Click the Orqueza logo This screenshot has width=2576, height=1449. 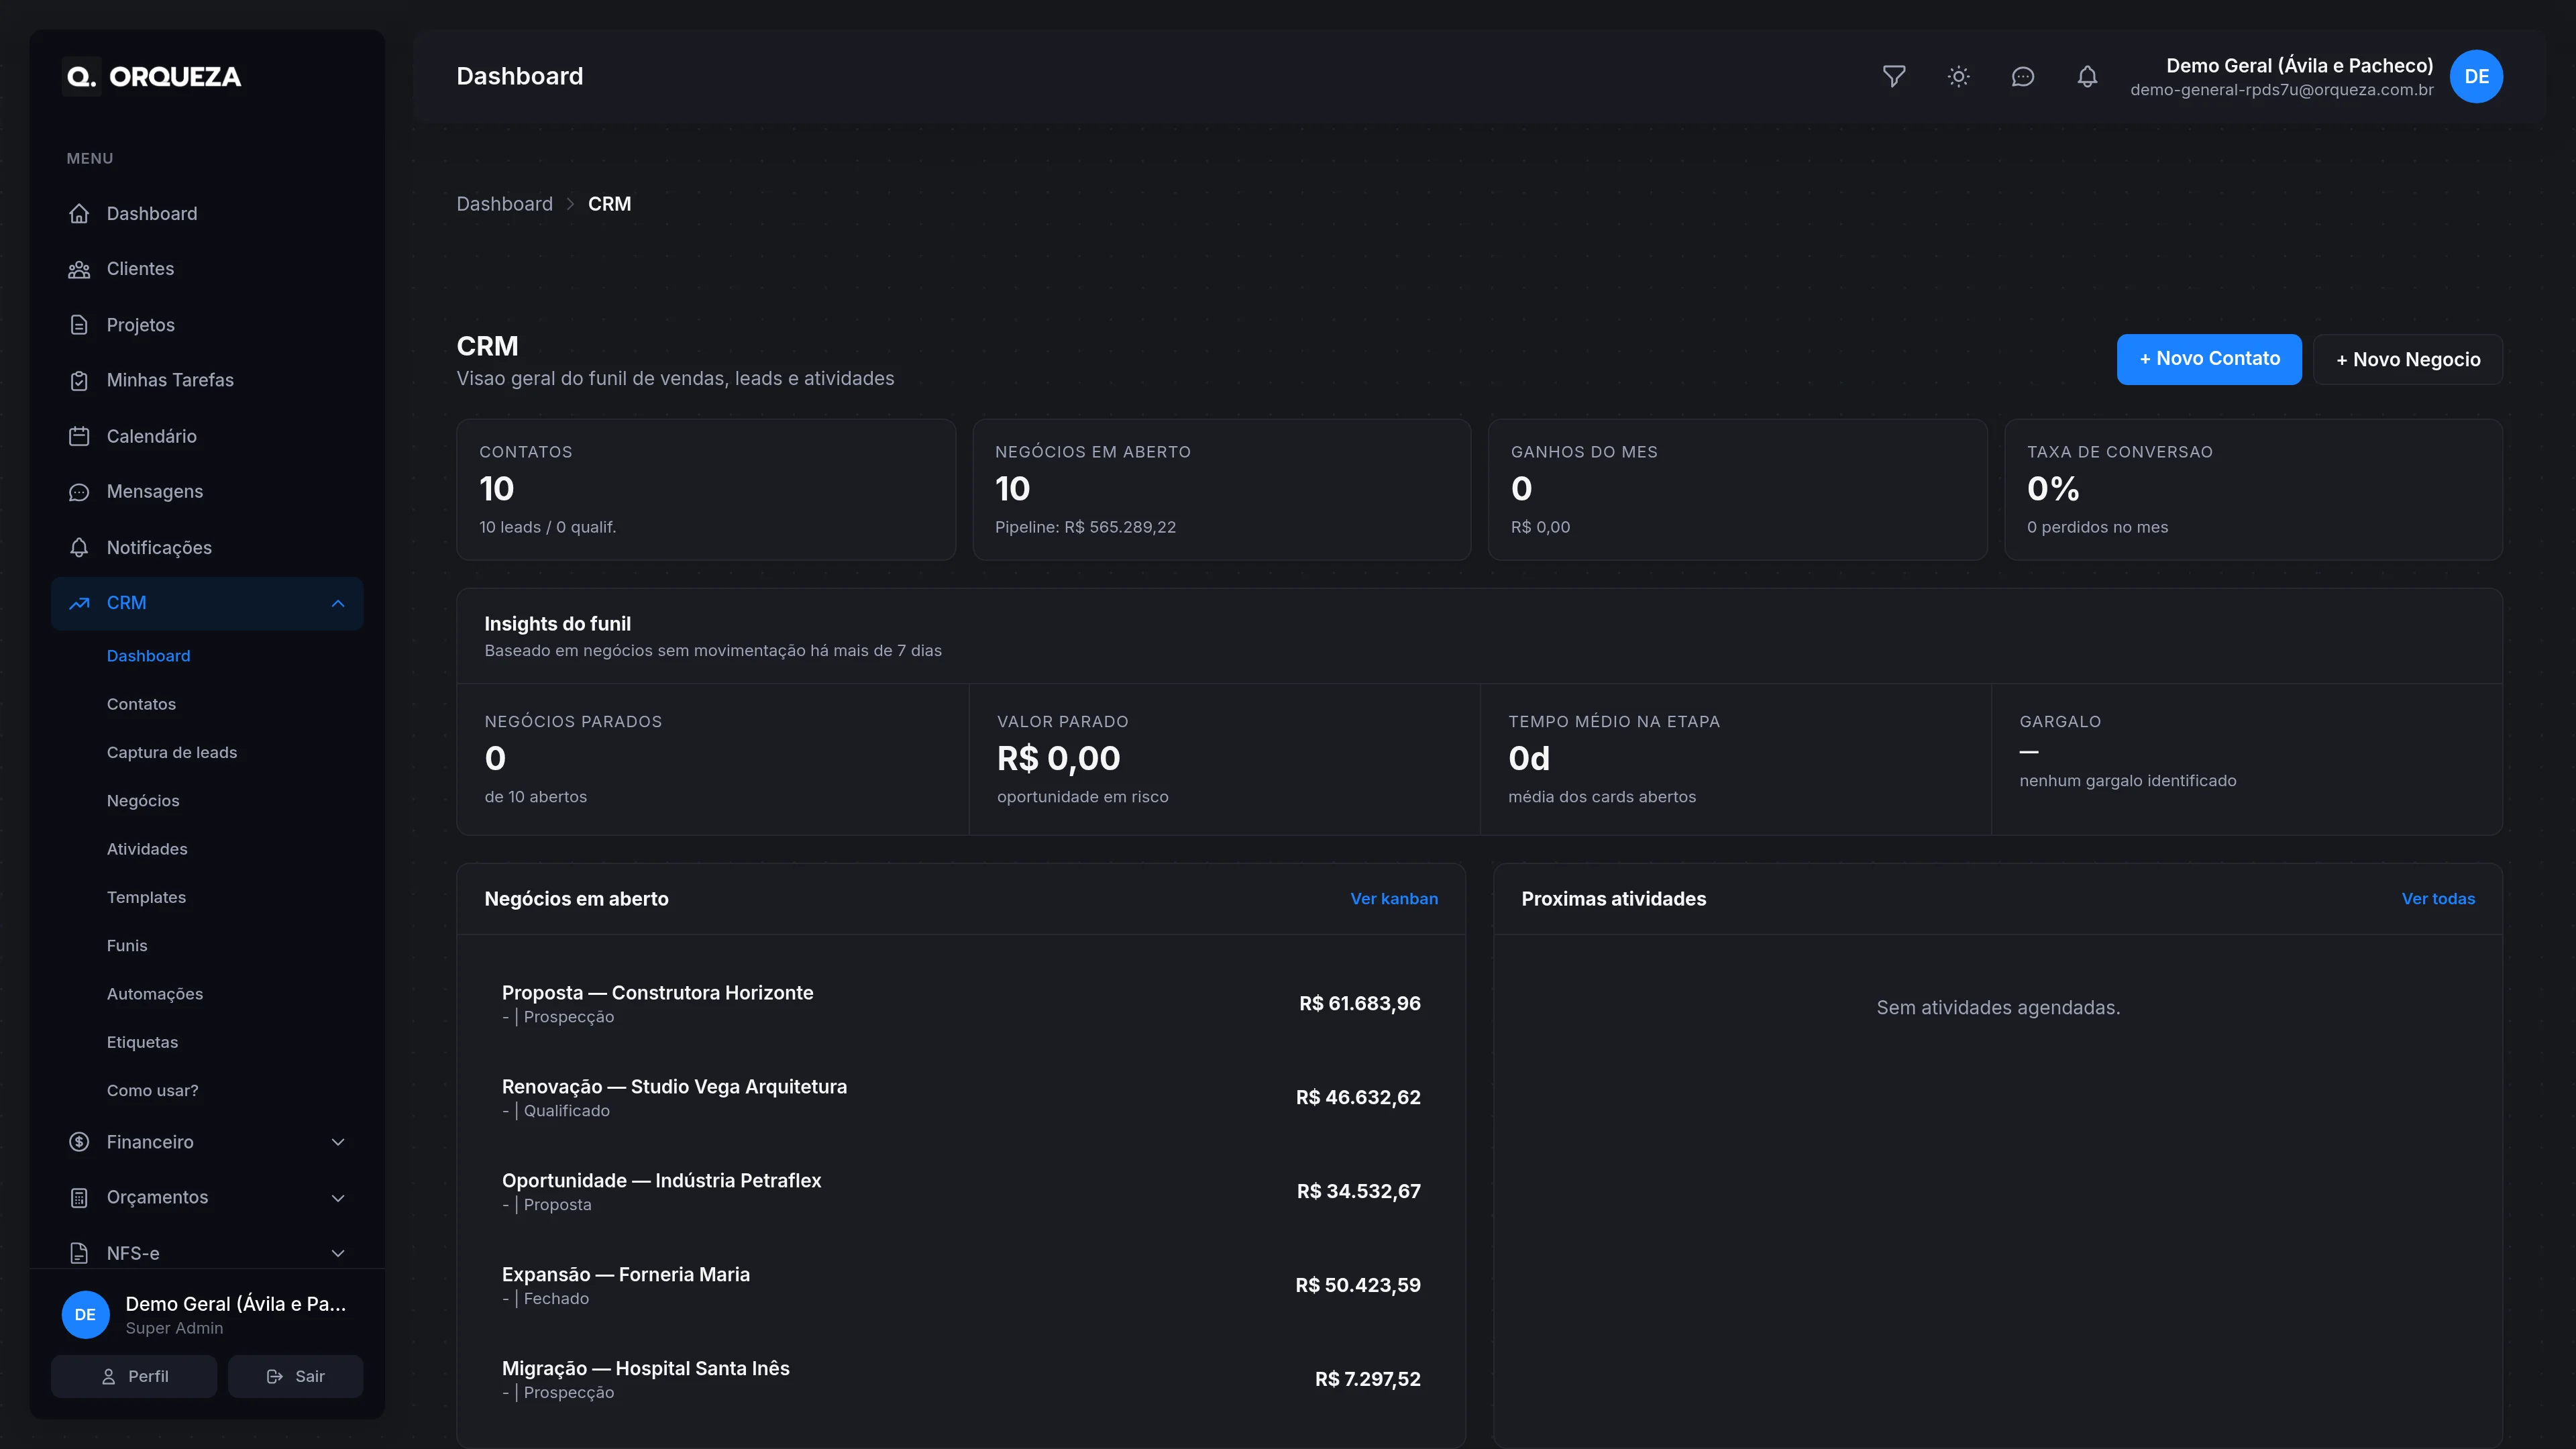pyautogui.click(x=153, y=77)
